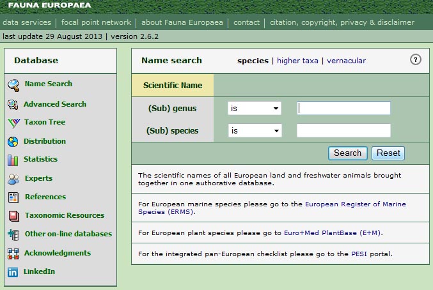Screen dimensions: 433x290
Task: Click the magnifier icon beside Name Search
Action: pyautogui.click(x=13, y=85)
